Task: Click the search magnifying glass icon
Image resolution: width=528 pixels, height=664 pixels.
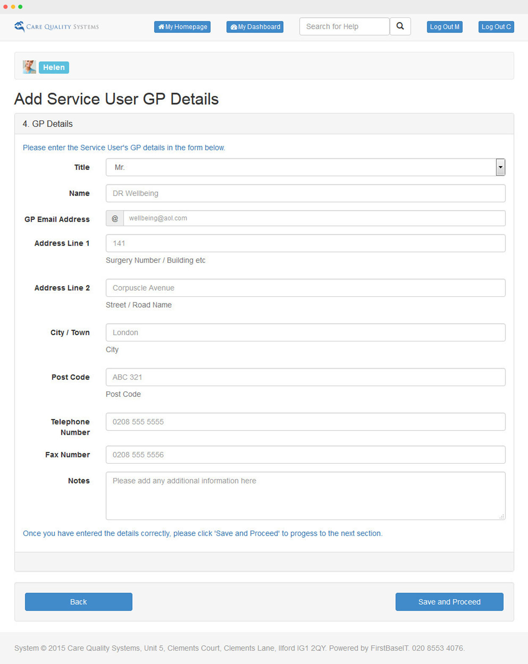Action: (400, 26)
